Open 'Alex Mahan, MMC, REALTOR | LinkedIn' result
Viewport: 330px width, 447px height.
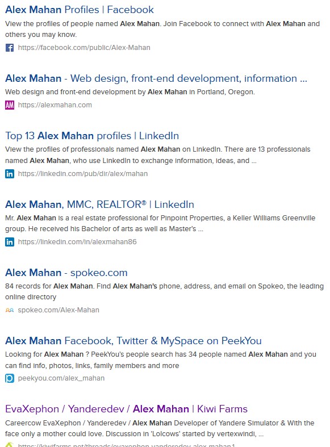tap(100, 204)
